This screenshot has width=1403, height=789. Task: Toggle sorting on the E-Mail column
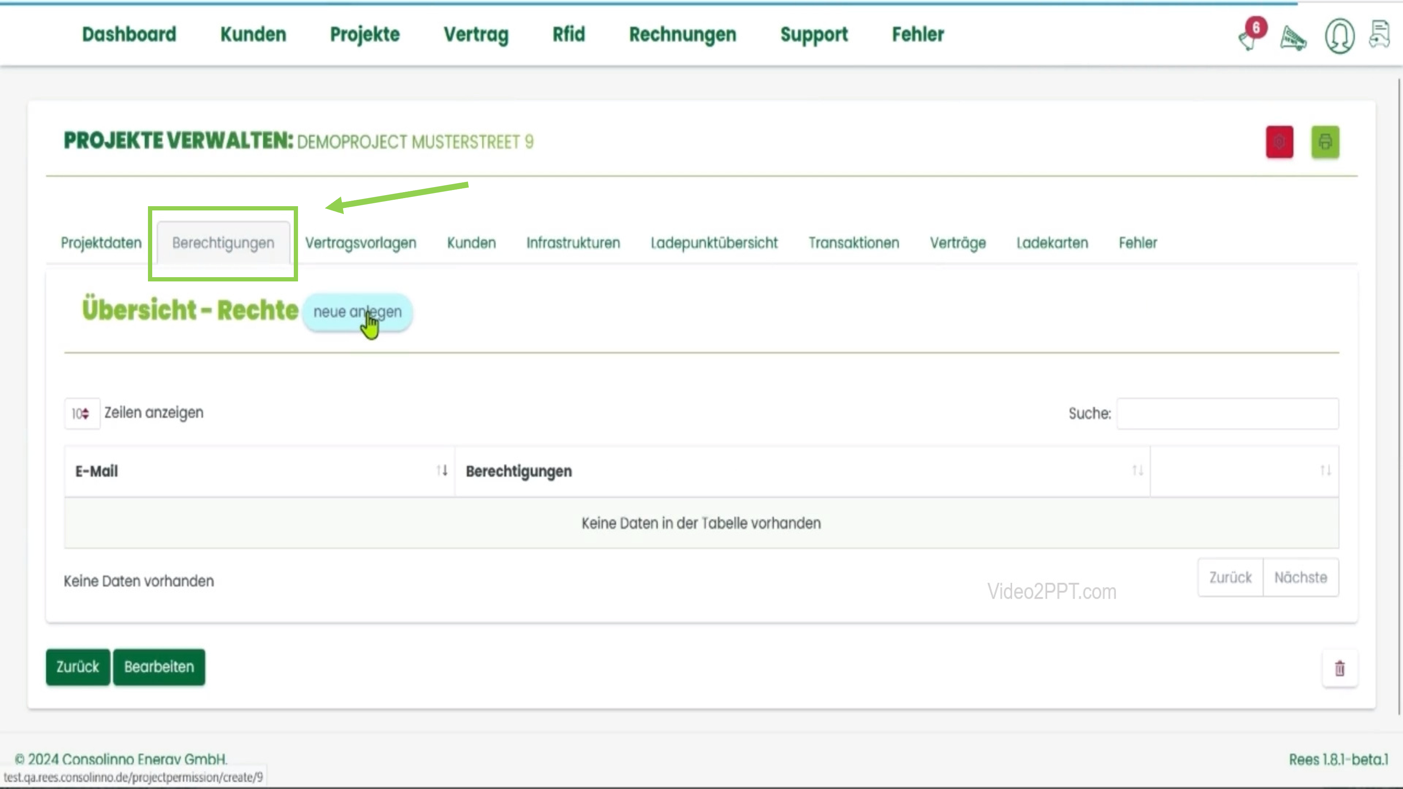pyautogui.click(x=441, y=471)
